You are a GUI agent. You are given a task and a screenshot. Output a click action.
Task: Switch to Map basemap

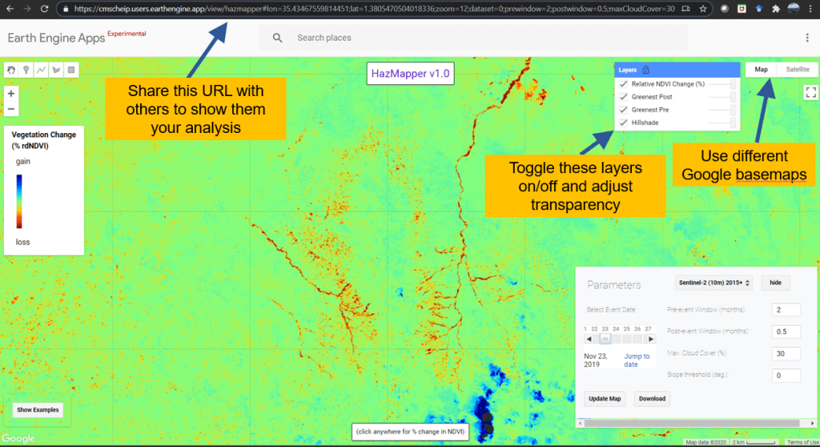point(761,70)
